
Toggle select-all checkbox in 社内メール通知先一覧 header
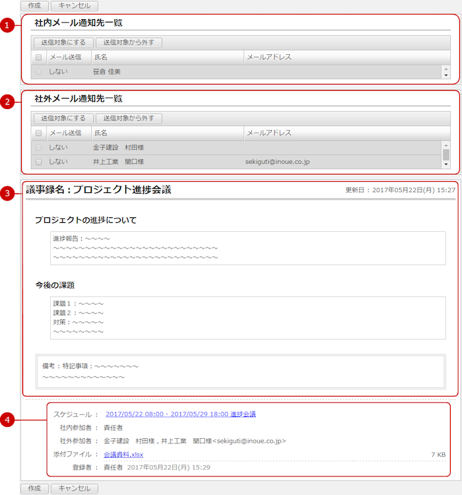(38, 57)
